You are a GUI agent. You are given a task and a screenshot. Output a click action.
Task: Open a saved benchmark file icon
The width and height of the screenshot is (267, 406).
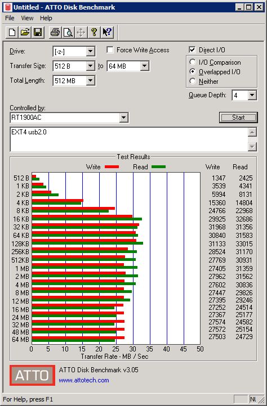coord(25,33)
